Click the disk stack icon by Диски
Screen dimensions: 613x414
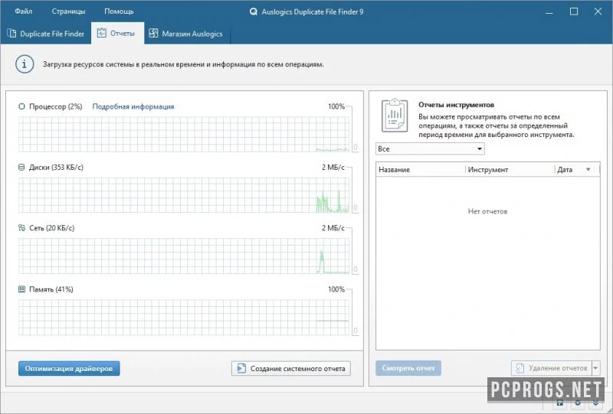21,167
